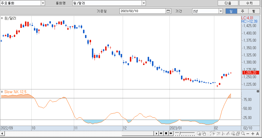Click the LC:4,01 value

(247, 18)
